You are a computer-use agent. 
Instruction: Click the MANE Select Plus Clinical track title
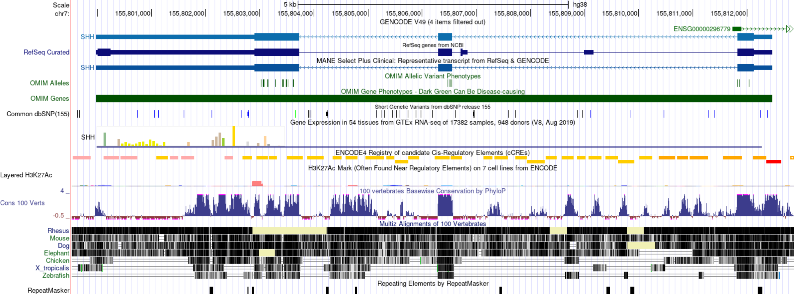pos(432,61)
